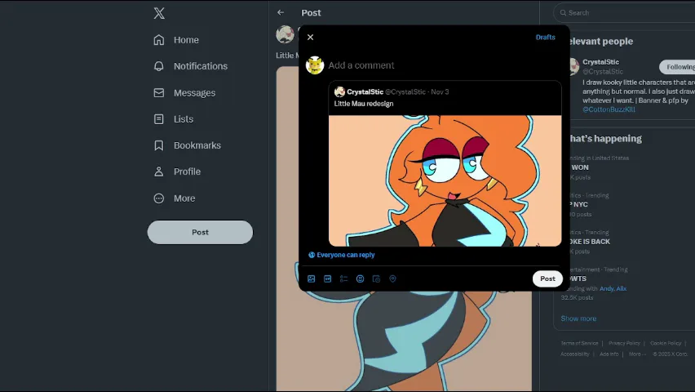Screen dimensions: 695x392
Task: Click the large sidebar Post button
Action: (x=200, y=232)
